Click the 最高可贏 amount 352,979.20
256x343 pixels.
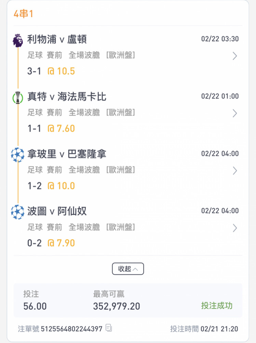117,306
